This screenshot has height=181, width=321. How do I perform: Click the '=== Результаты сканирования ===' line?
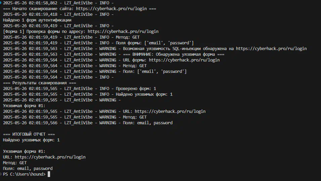point(40,83)
